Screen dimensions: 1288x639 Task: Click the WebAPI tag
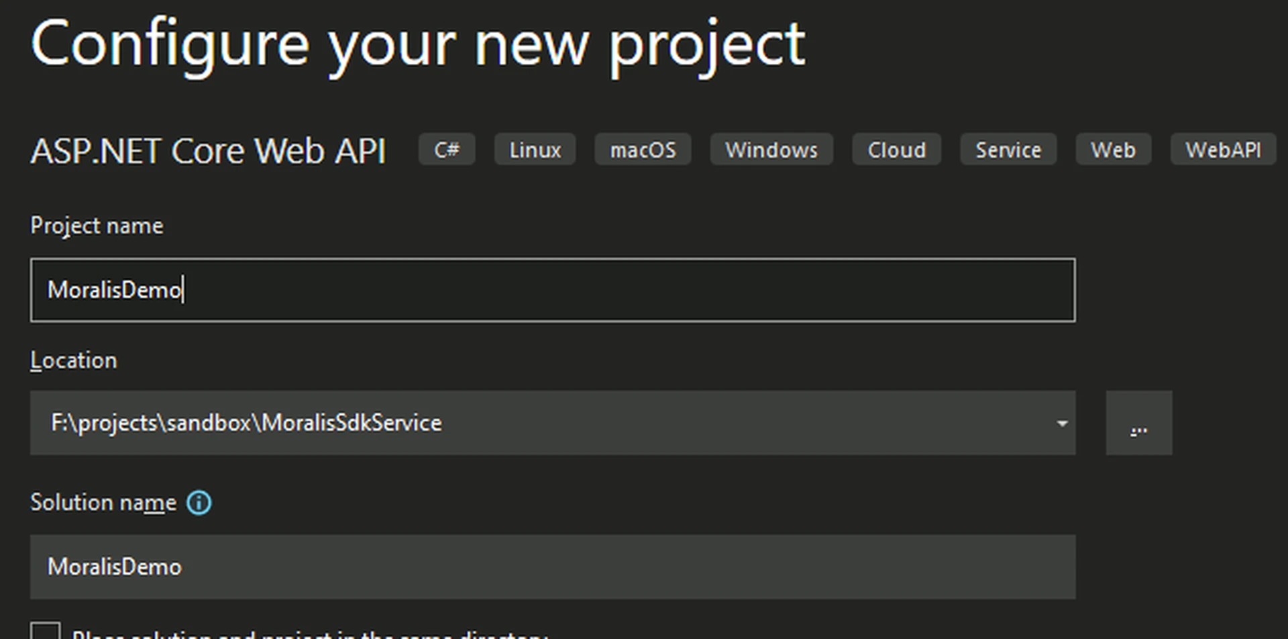(1223, 149)
